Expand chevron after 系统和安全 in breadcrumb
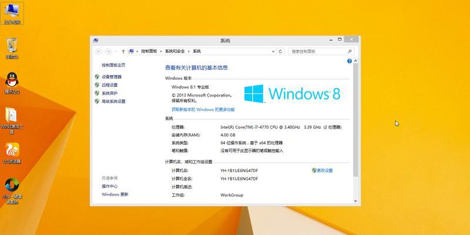Viewport: 470px width, 235px height. click(189, 52)
